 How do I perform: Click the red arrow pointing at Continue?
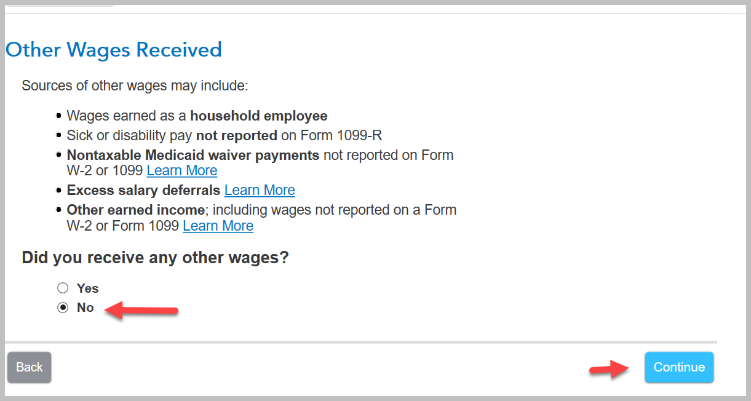coord(610,368)
